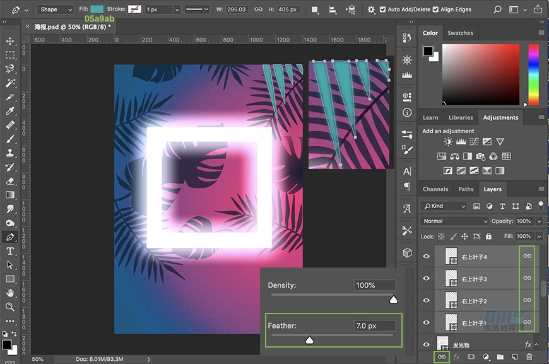Expand the layer Opacity dropdown arrow

(539, 221)
